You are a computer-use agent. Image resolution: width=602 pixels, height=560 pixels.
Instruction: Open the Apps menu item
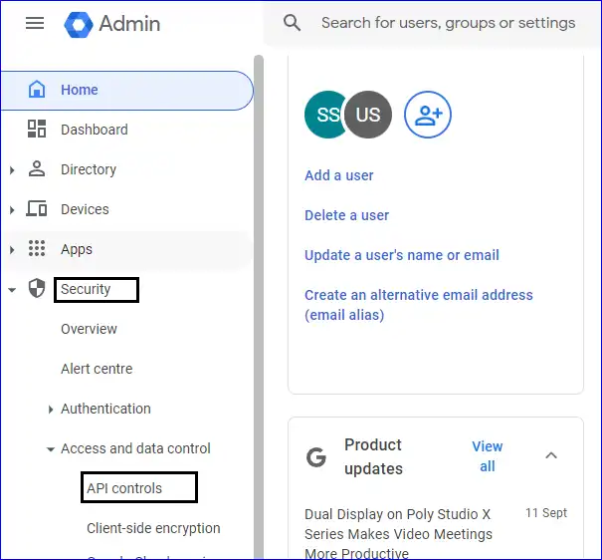(126, 249)
